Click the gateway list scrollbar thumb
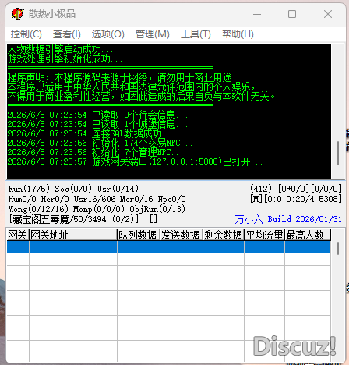The image size is (349, 365). click(x=338, y=249)
